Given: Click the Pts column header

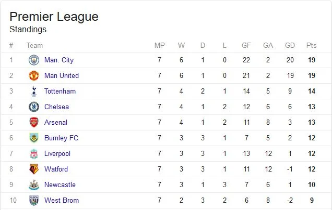Looking at the screenshot, I should coord(311,45).
